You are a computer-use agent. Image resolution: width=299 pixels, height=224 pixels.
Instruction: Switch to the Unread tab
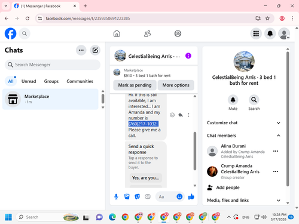coord(29,81)
